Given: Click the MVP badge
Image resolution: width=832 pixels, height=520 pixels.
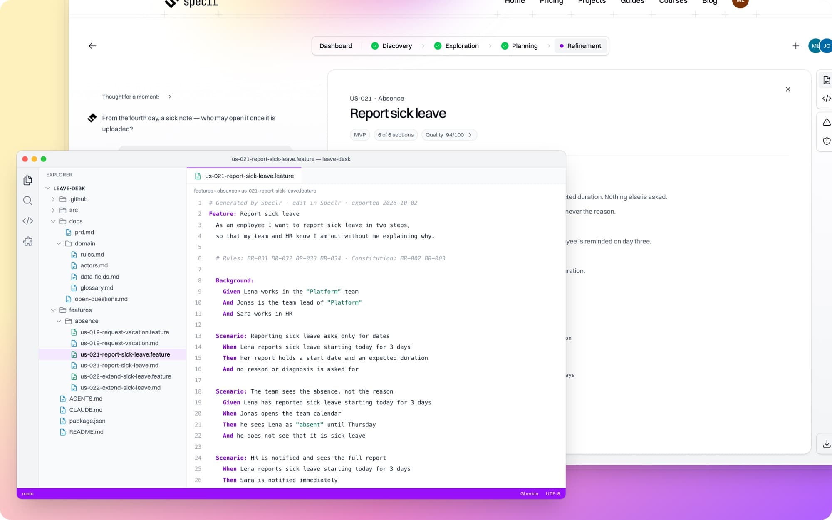Looking at the screenshot, I should (360, 135).
